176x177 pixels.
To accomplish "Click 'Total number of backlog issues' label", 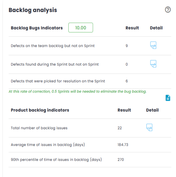I will point(39,128).
